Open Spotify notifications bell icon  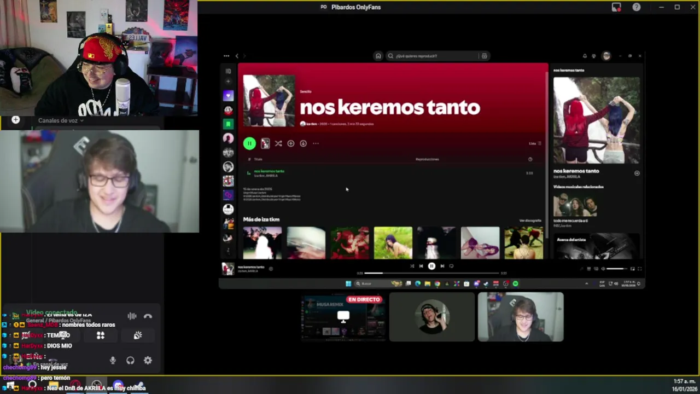click(x=585, y=56)
